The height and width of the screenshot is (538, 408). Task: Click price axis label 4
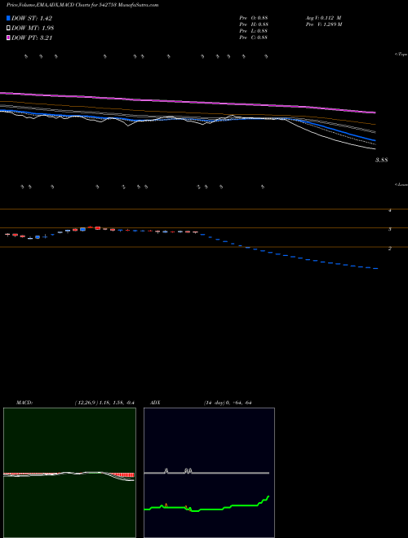point(390,210)
